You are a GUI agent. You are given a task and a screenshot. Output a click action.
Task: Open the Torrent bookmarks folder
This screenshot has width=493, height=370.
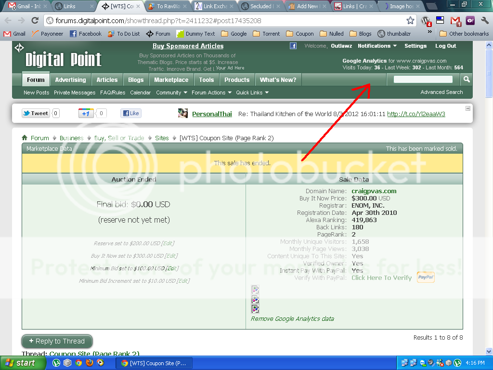click(x=266, y=34)
